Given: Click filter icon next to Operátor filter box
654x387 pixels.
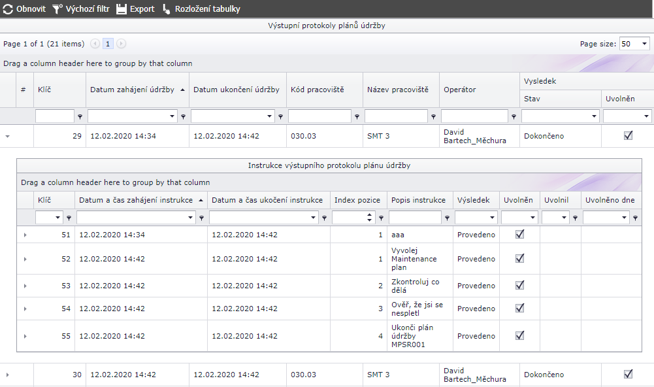Looking at the screenshot, I should pyautogui.click(x=514, y=117).
